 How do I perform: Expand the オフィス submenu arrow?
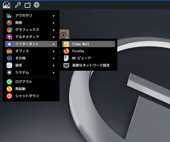point(54,51)
